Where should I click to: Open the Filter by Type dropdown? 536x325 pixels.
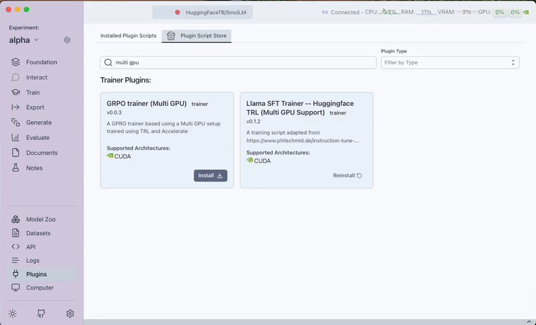tap(450, 62)
